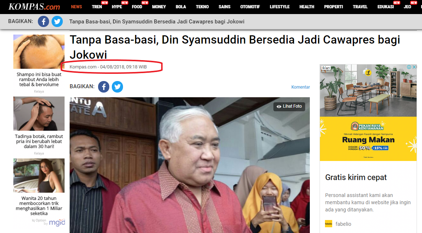
Task: Open the ad info icon on Fabelio ad
Action: click(409, 67)
